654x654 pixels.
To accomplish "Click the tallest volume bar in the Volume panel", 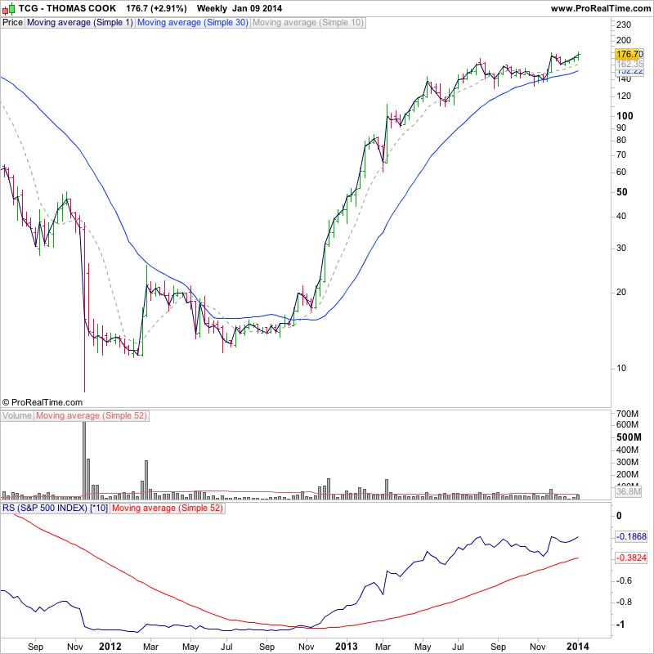I will pyautogui.click(x=84, y=460).
